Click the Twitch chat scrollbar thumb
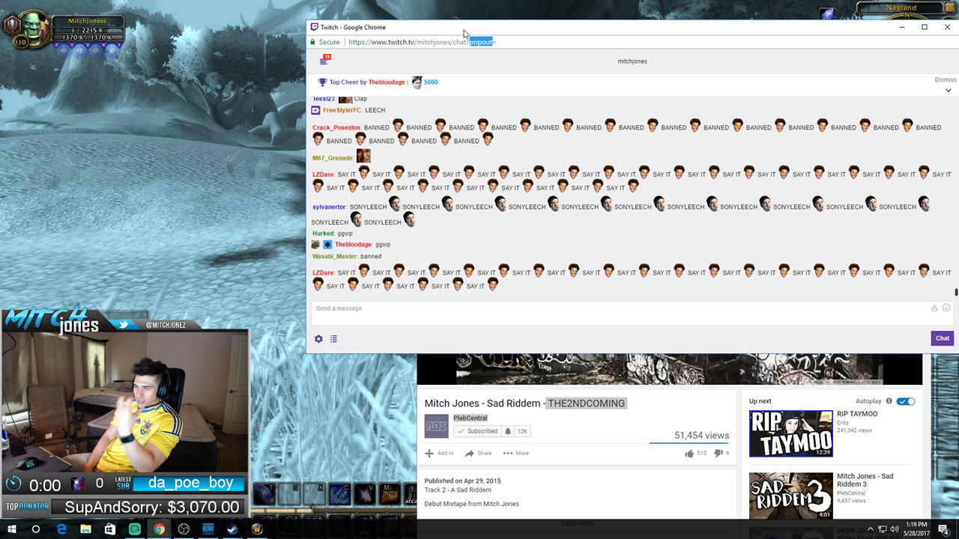The height and width of the screenshot is (539, 959). [956, 292]
